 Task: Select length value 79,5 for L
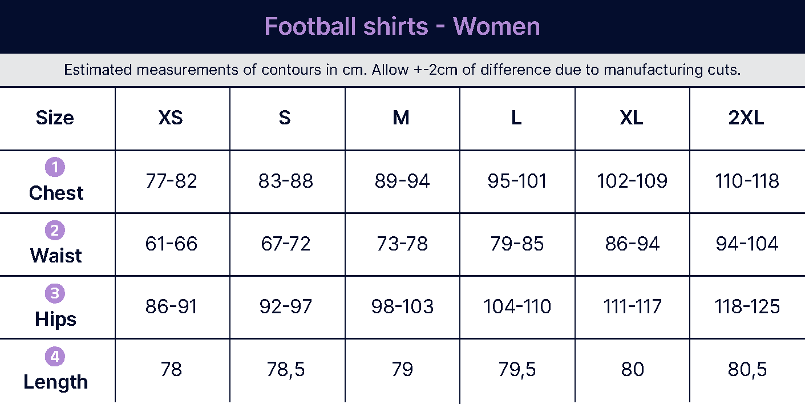517,370
